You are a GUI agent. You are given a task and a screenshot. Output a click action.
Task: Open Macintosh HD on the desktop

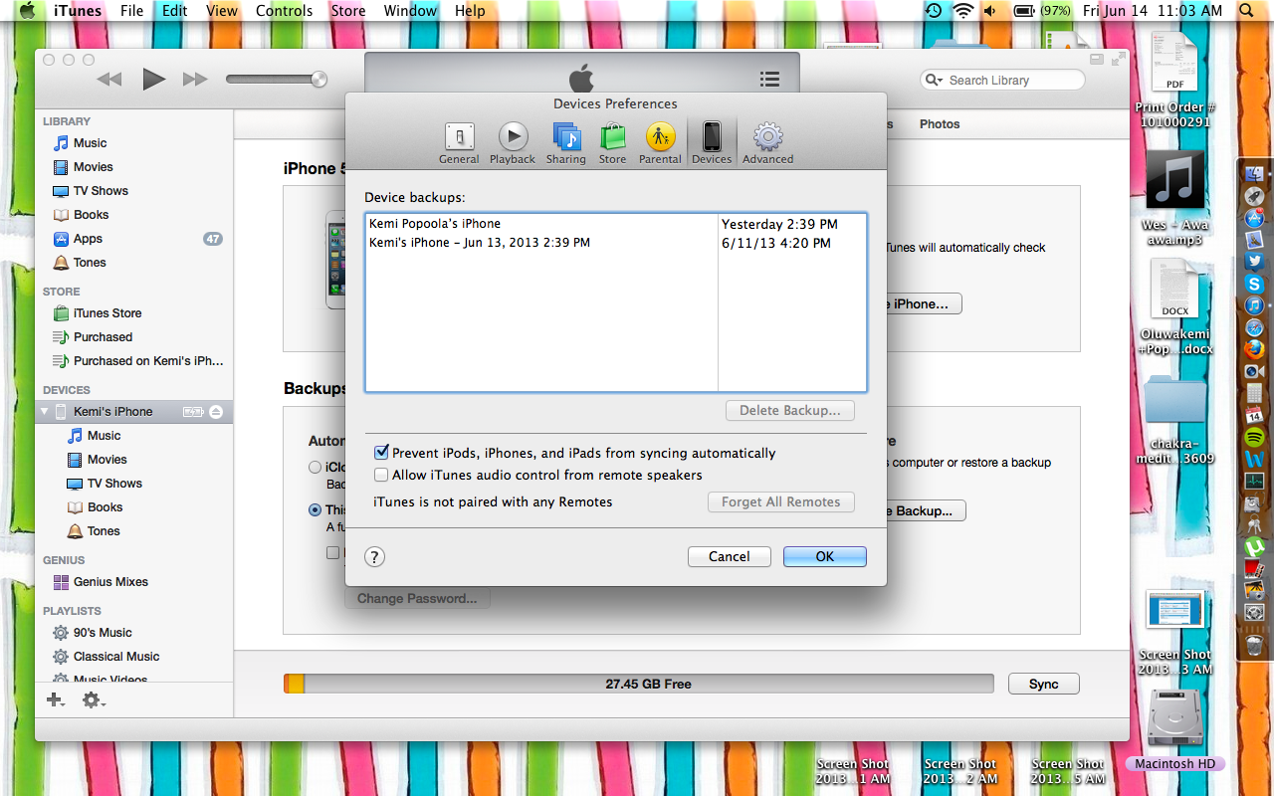coord(1175,729)
